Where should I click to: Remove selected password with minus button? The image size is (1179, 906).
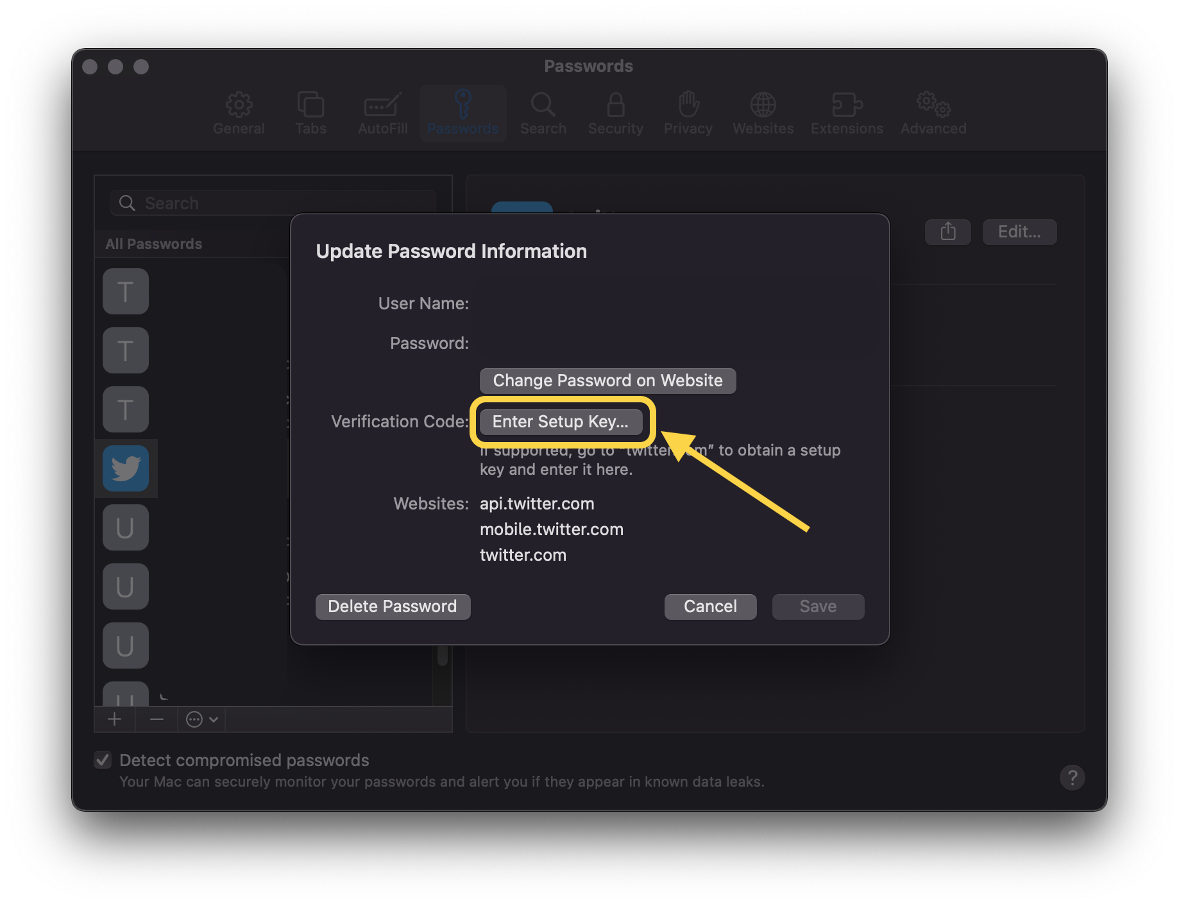(x=157, y=719)
